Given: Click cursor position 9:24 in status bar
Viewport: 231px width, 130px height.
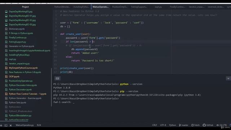Looking at the screenshot, I should pyautogui.click(x=39, y=125).
